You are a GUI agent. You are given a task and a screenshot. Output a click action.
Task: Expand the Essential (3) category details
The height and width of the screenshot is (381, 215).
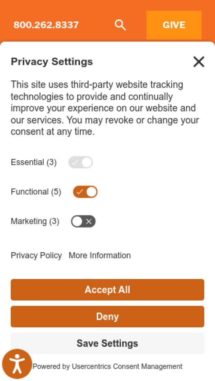click(x=33, y=162)
